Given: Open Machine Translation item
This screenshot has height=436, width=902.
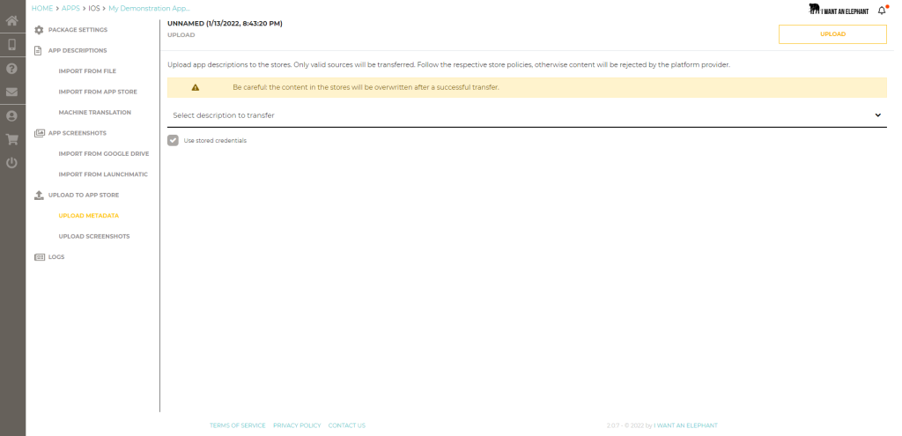Looking at the screenshot, I should (95, 113).
